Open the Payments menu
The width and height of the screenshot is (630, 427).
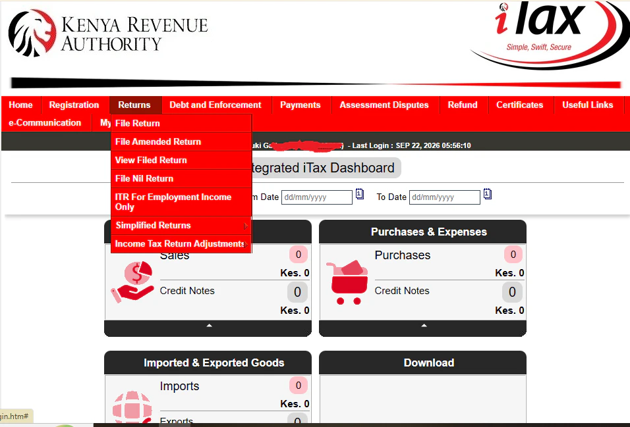click(300, 105)
